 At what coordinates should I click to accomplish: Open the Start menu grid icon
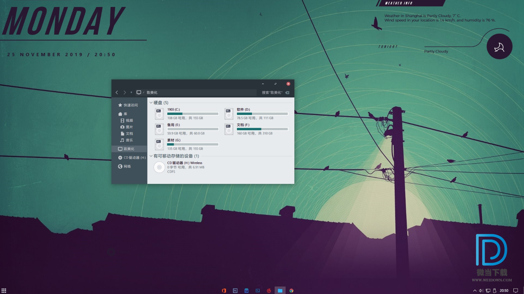click(x=4, y=290)
